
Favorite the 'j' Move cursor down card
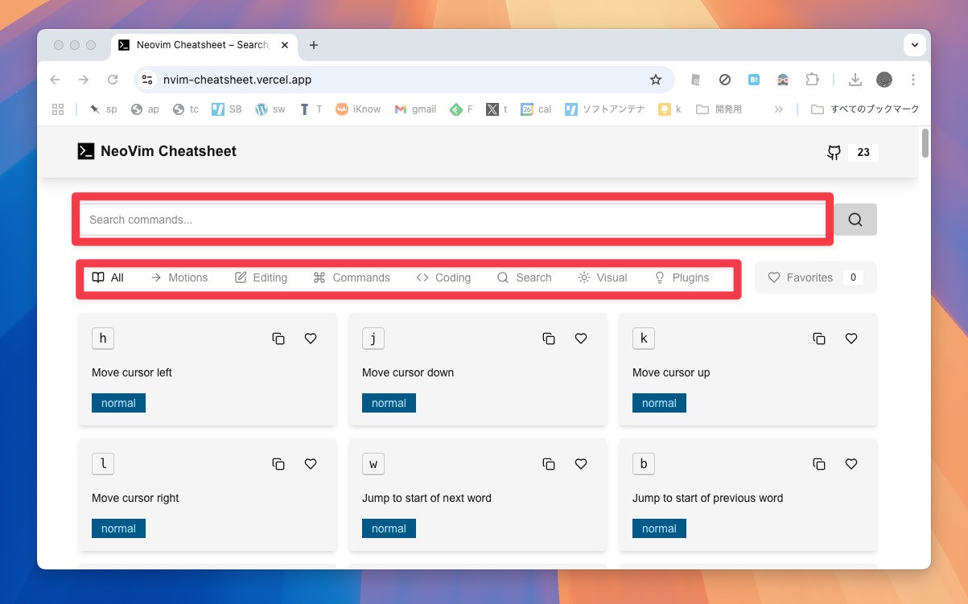click(x=581, y=339)
